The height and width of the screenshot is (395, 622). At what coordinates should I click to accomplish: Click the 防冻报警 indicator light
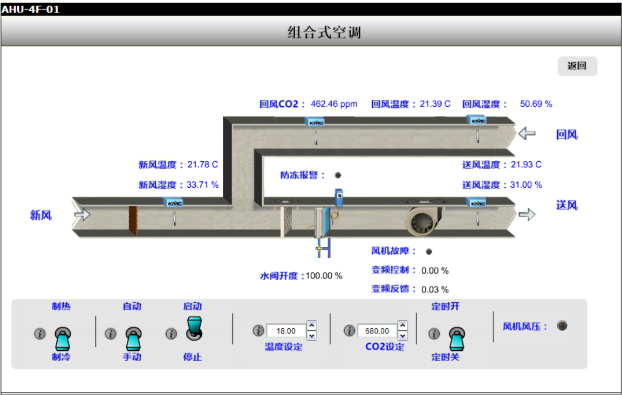pyautogui.click(x=338, y=175)
